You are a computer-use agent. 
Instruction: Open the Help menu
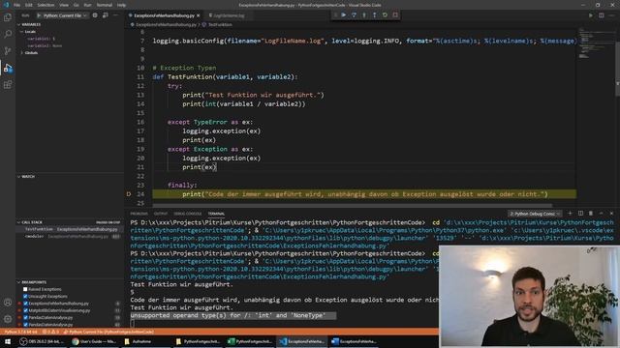point(121,5)
